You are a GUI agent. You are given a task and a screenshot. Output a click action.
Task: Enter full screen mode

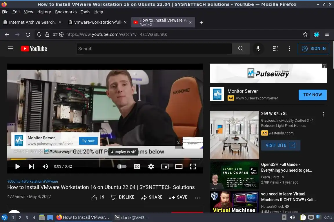[x=193, y=166]
